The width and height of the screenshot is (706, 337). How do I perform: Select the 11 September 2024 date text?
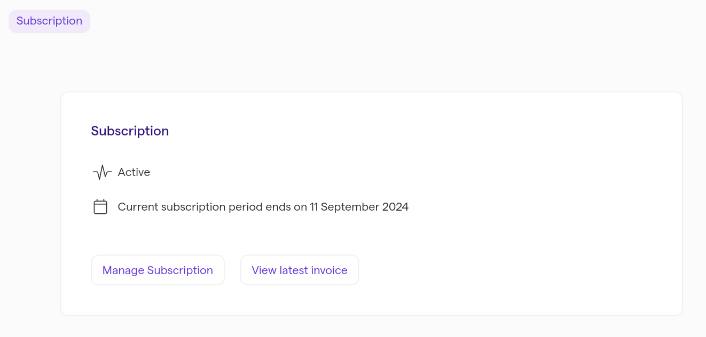click(359, 207)
